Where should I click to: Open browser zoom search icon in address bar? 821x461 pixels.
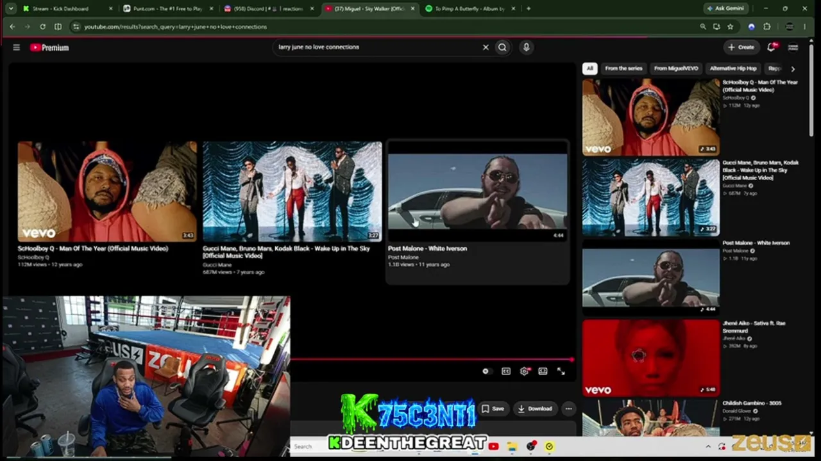703,27
